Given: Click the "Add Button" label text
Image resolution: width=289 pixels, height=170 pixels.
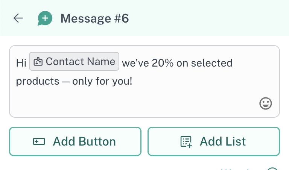Looking at the screenshot, I should click(x=84, y=142).
